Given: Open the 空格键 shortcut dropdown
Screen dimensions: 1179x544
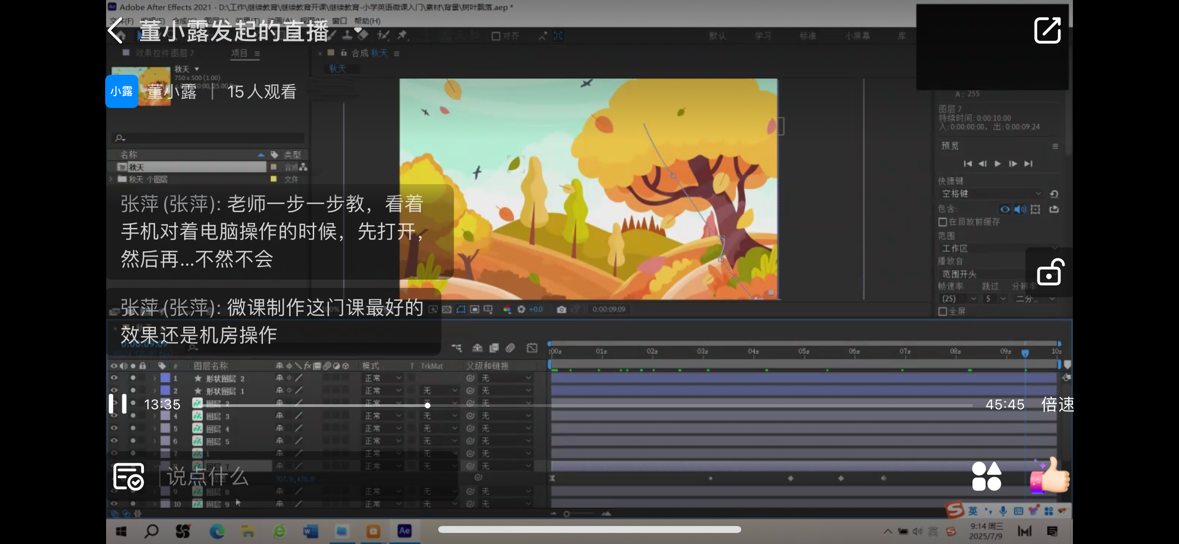Looking at the screenshot, I should pos(991,194).
